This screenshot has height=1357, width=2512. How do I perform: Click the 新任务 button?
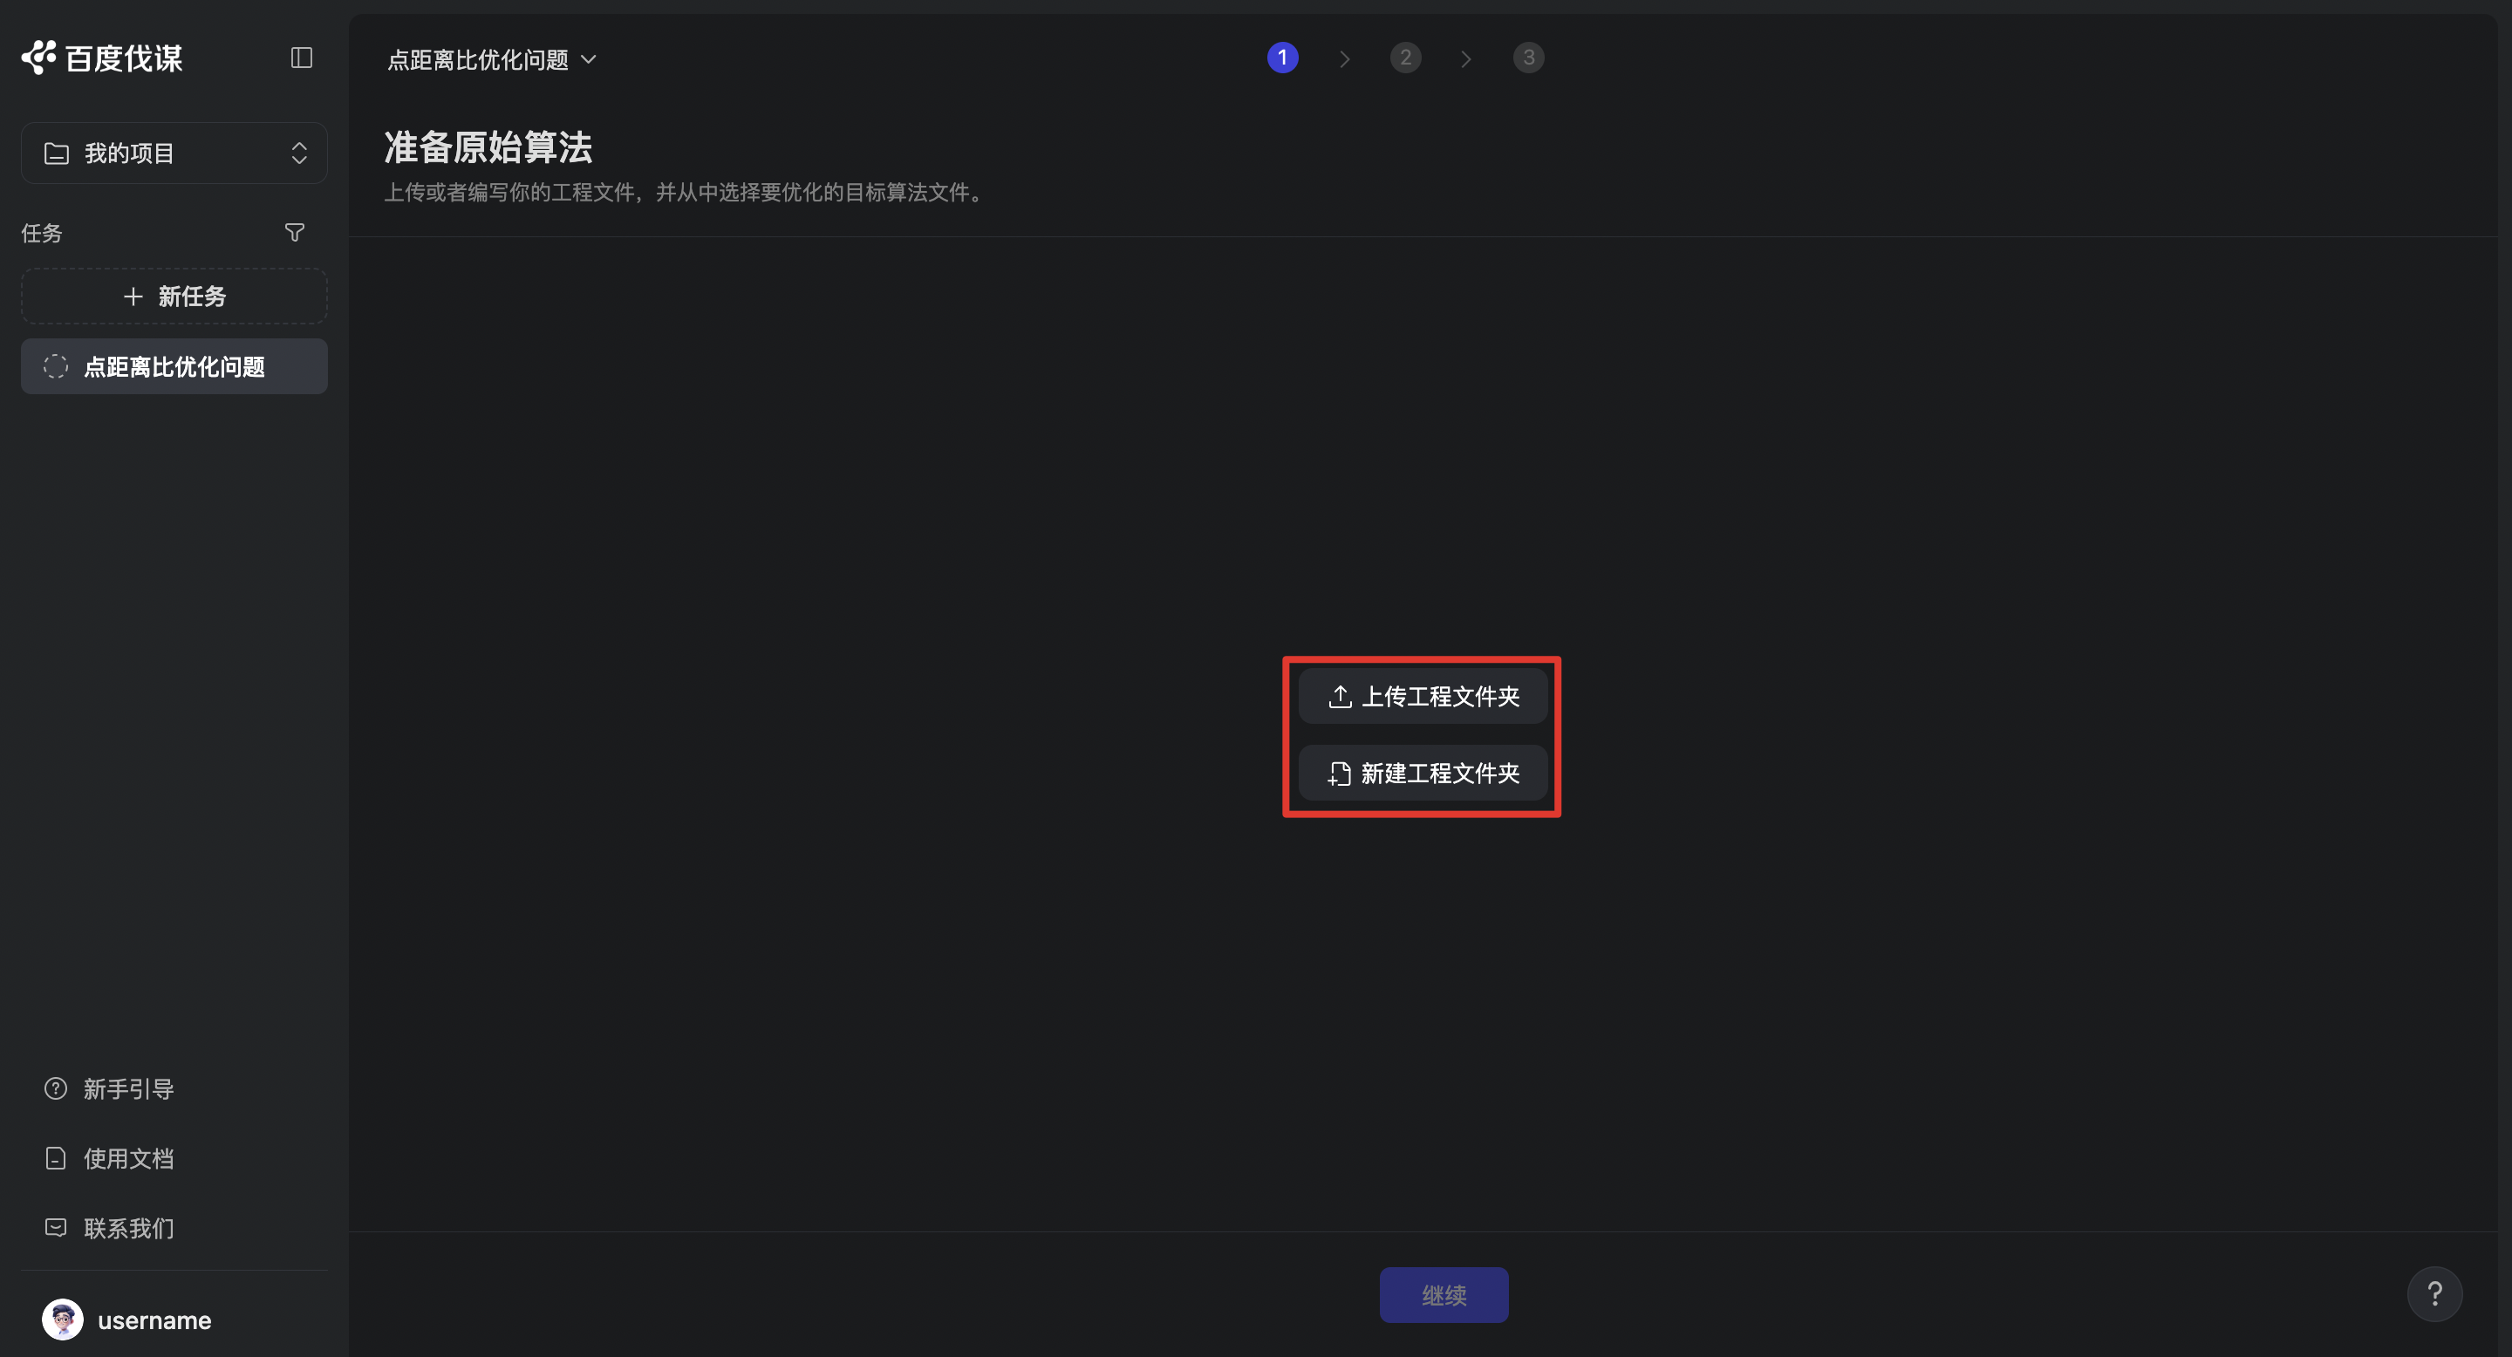point(174,296)
